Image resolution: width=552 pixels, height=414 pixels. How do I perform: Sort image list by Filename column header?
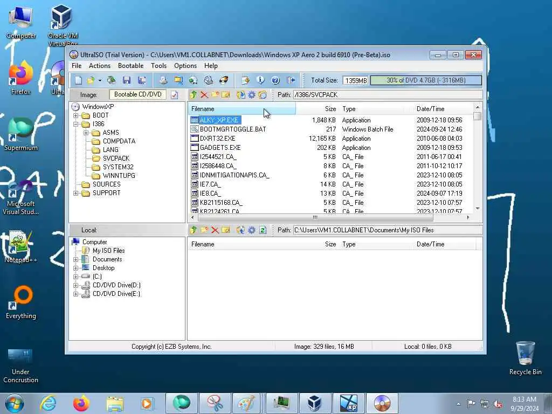(x=241, y=109)
